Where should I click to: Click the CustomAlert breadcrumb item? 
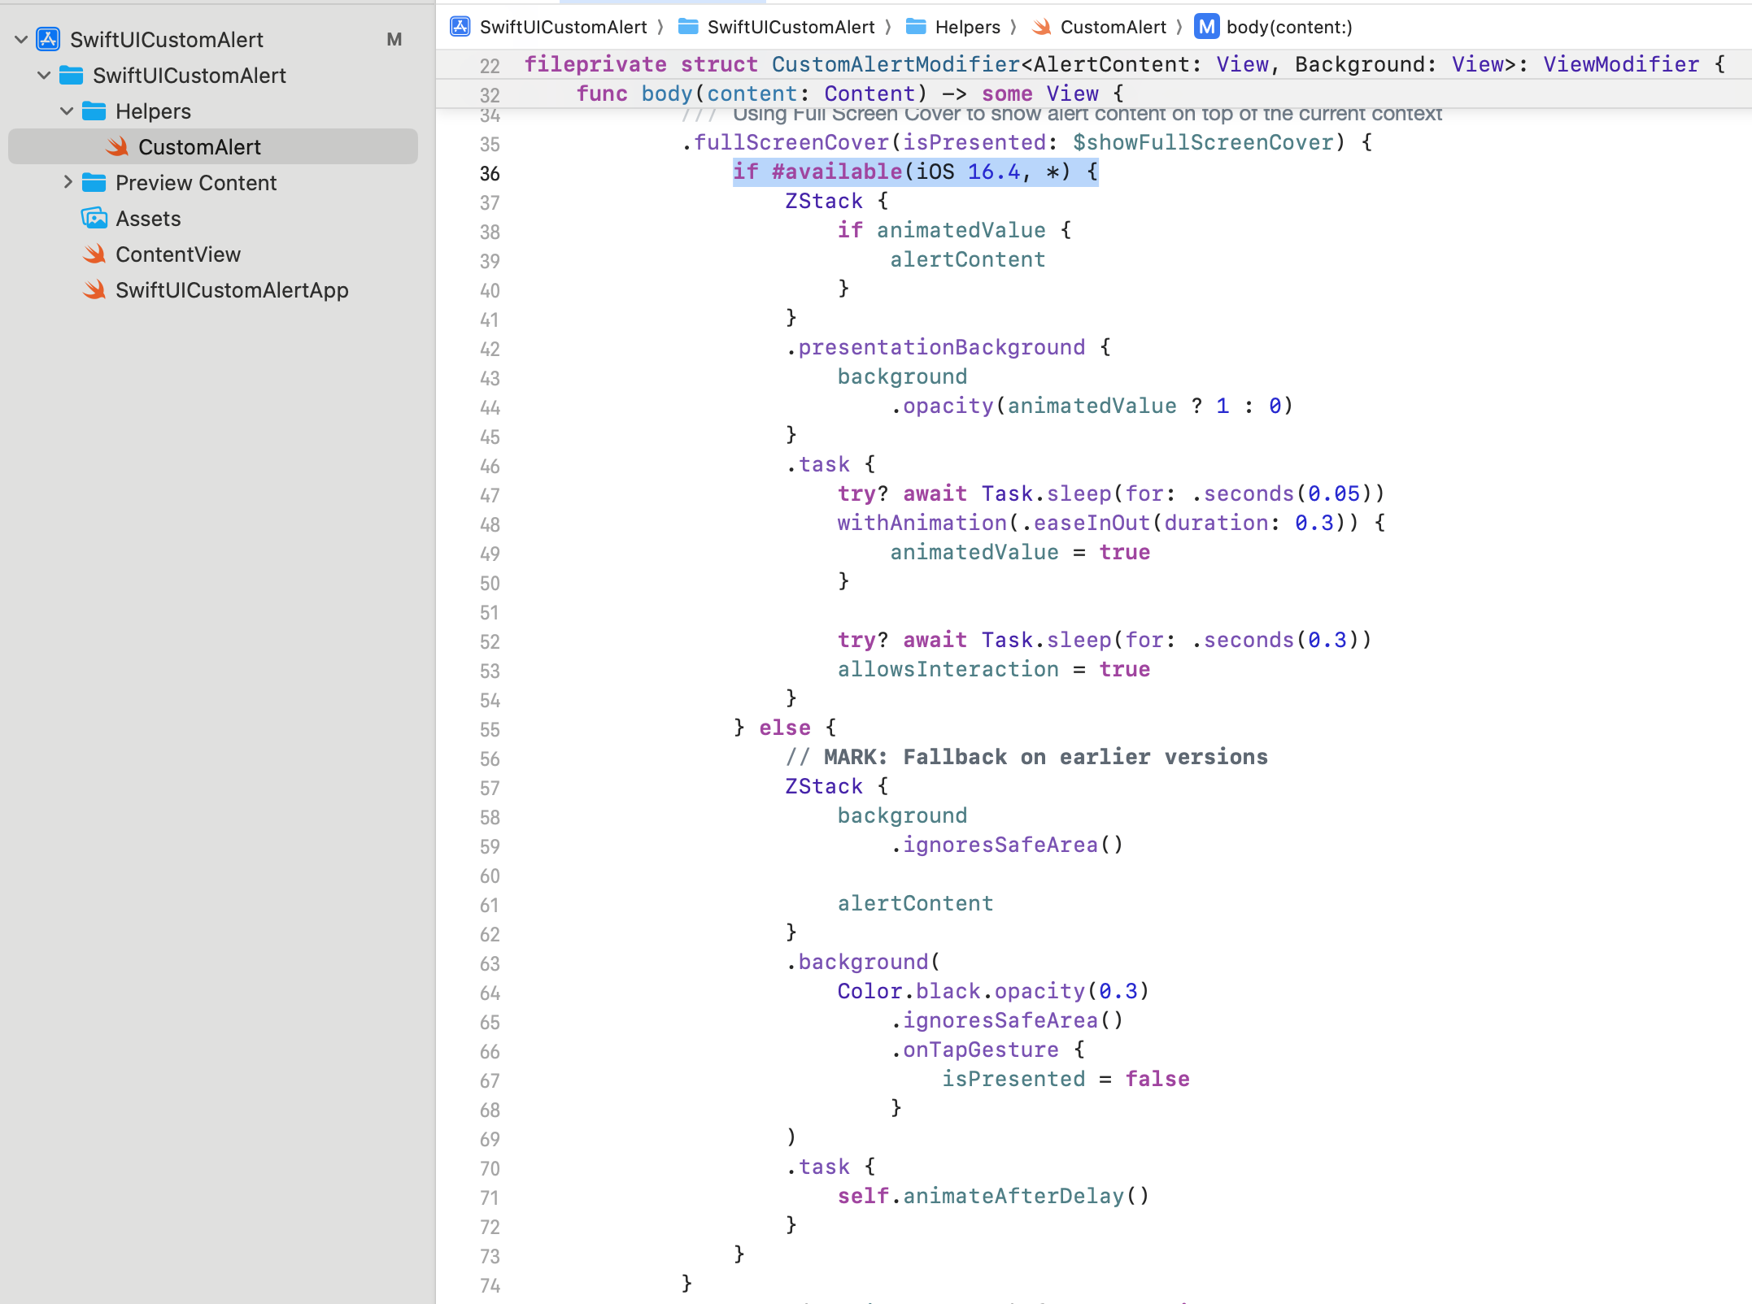click(1112, 27)
